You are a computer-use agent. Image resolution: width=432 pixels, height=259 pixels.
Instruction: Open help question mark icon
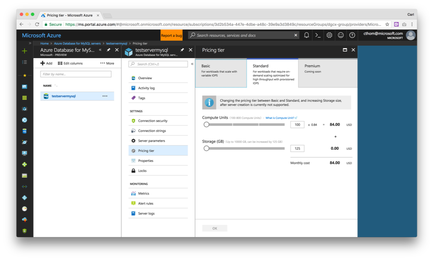tap(352, 35)
